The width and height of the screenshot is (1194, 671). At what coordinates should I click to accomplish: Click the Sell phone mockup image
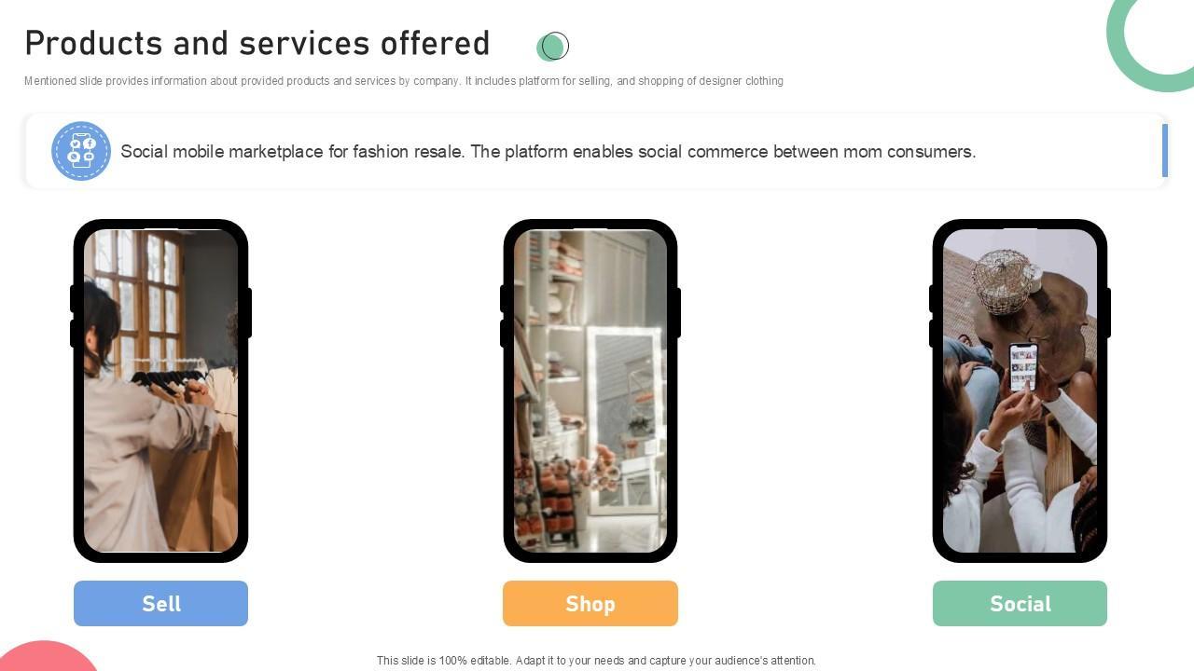(160, 391)
